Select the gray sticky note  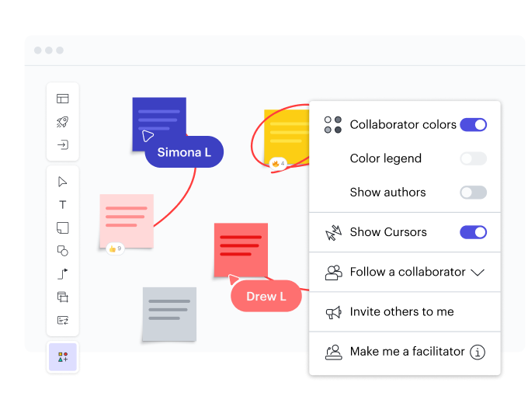coord(169,314)
